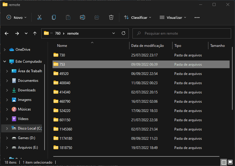
Task: Click the Cut scissors icon
Action: point(39,18)
